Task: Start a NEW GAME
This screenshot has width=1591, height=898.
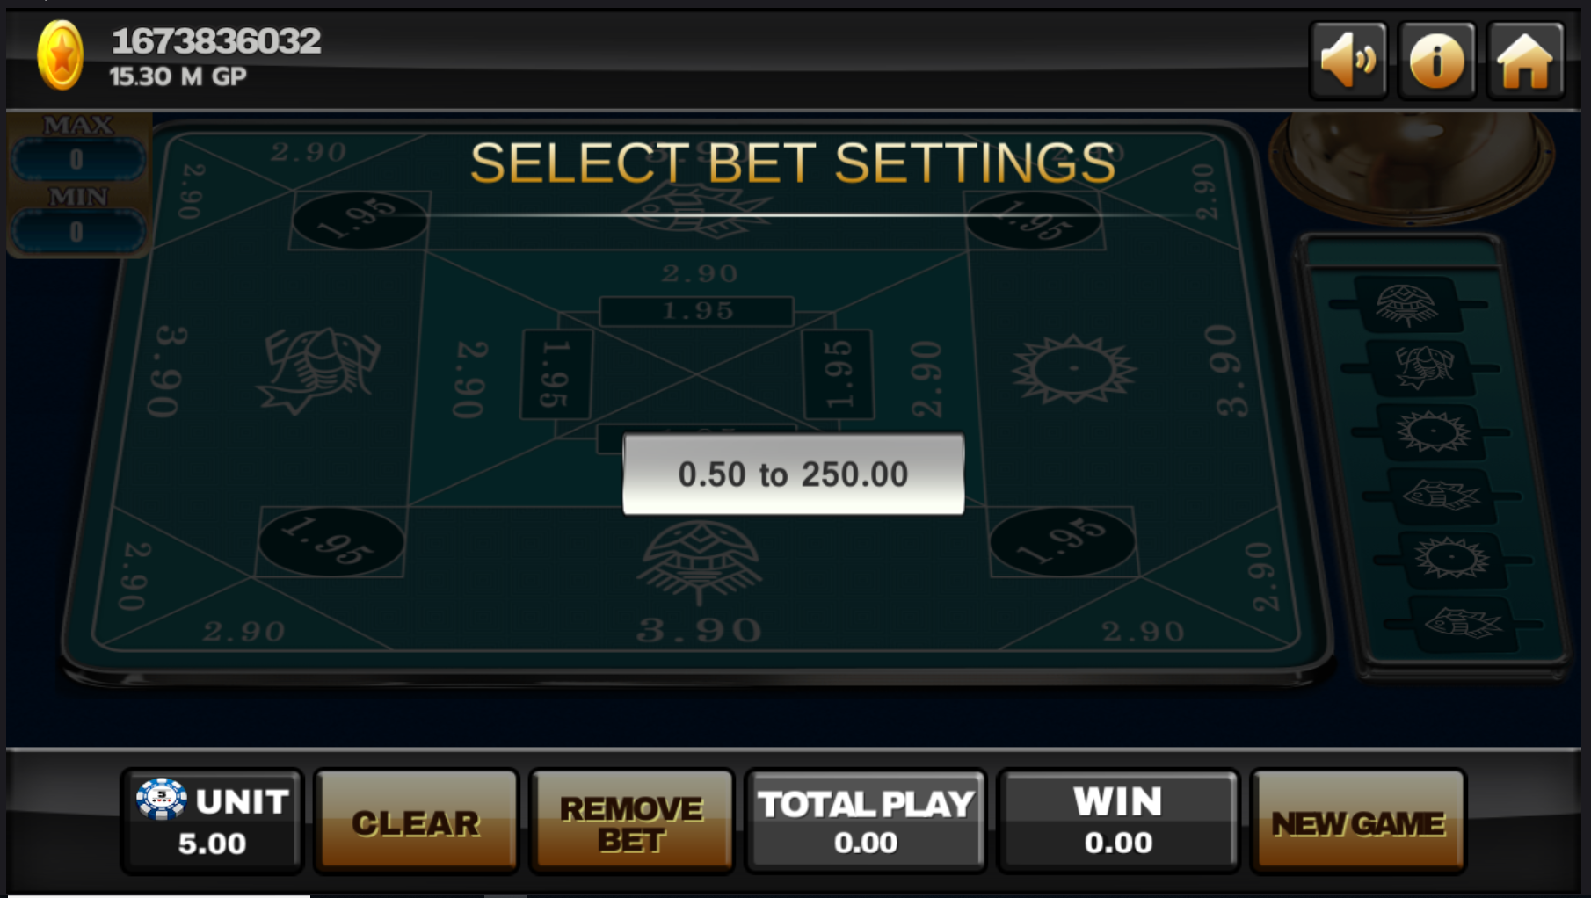Action: coord(1358,822)
